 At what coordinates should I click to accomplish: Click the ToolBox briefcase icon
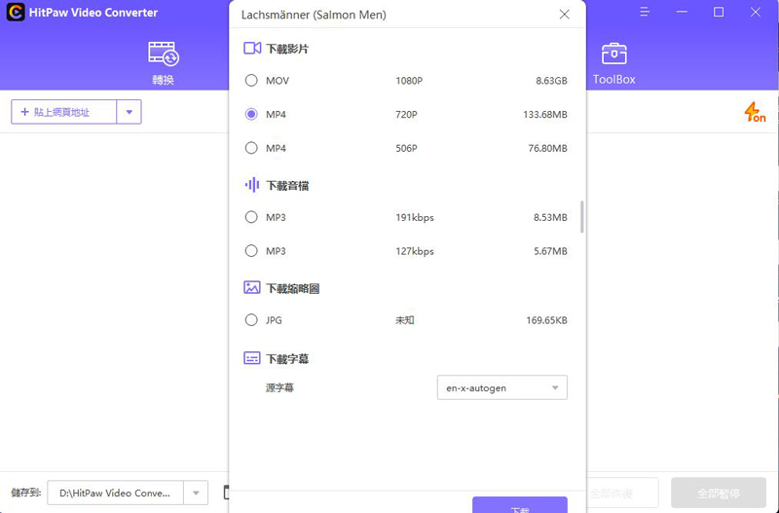tap(614, 54)
